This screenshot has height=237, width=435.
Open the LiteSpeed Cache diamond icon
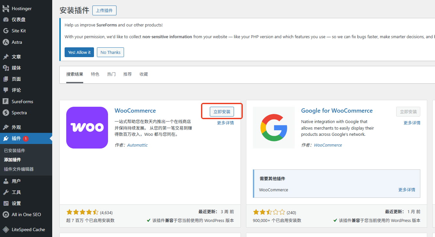click(x=6, y=229)
